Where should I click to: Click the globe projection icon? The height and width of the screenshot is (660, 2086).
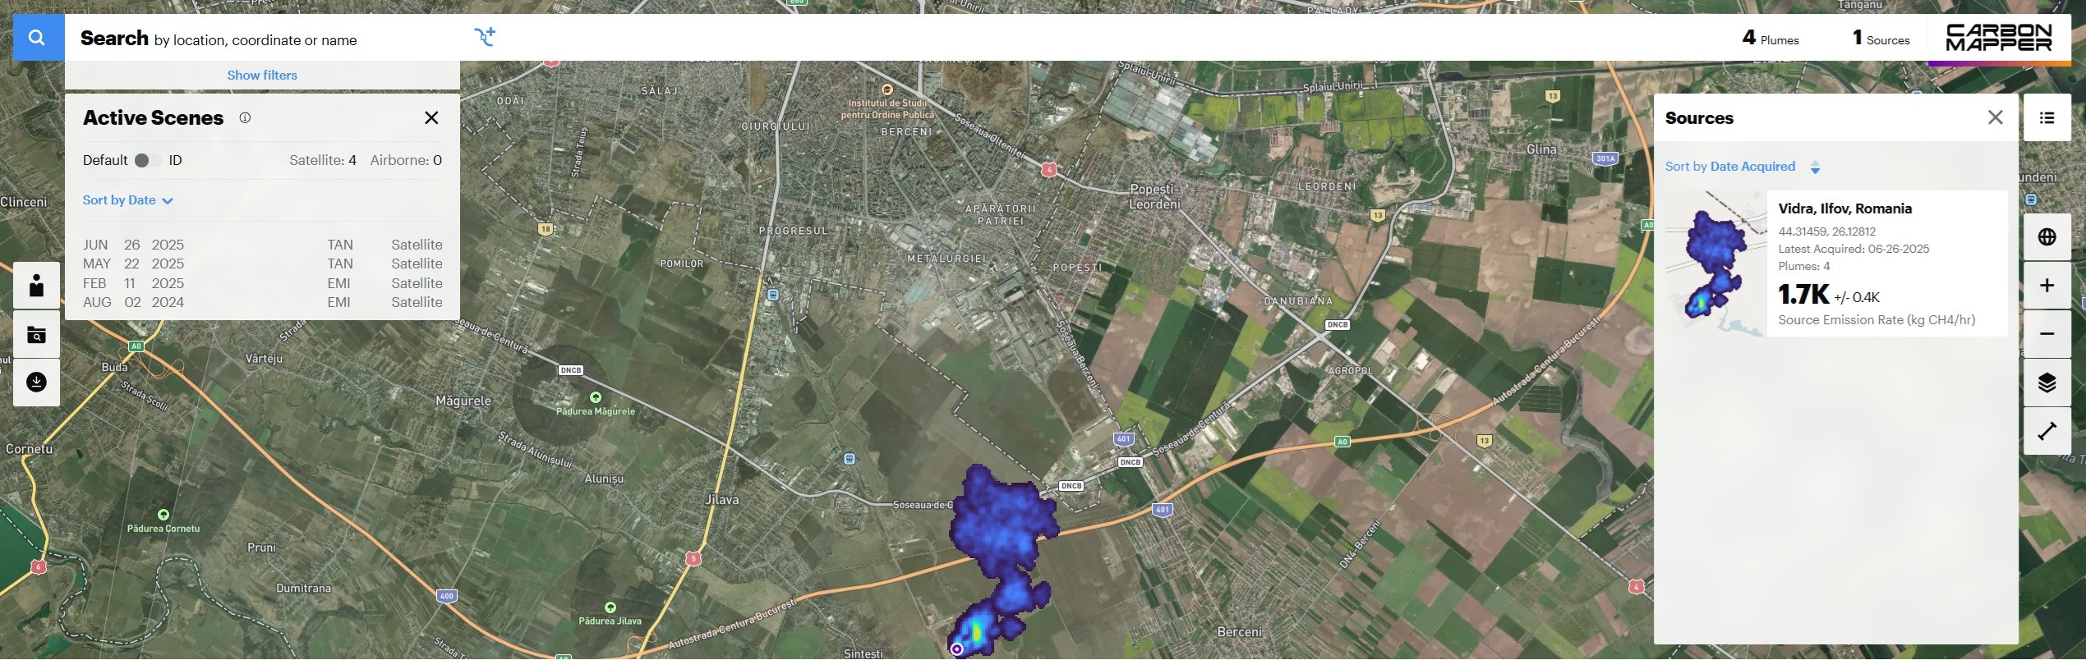[x=2047, y=237]
